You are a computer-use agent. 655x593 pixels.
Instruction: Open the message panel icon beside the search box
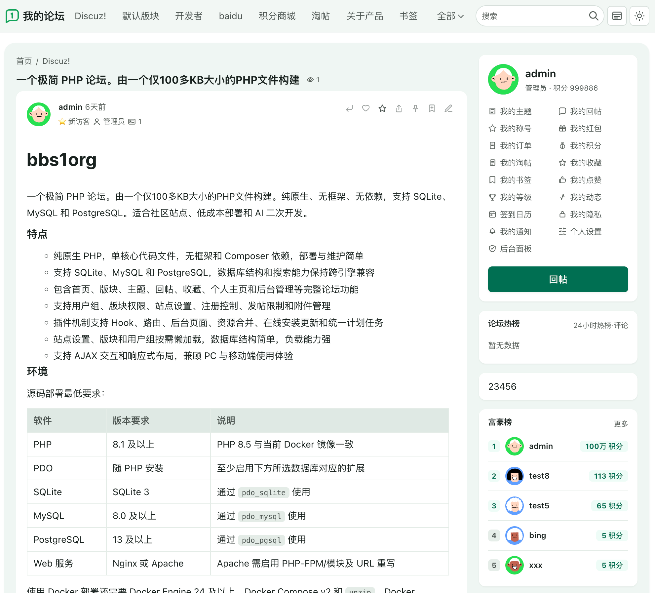(x=617, y=16)
